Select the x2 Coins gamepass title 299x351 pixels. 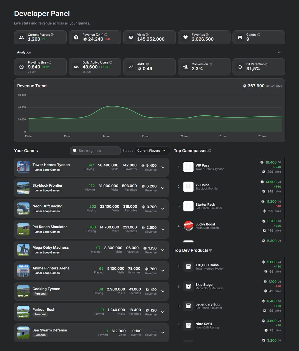pos(202,185)
